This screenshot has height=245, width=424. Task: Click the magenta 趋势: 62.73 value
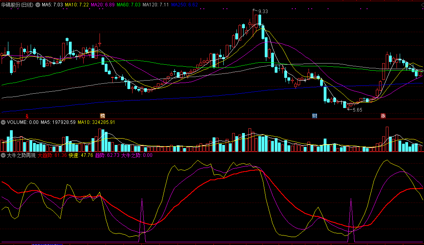tap(107, 155)
